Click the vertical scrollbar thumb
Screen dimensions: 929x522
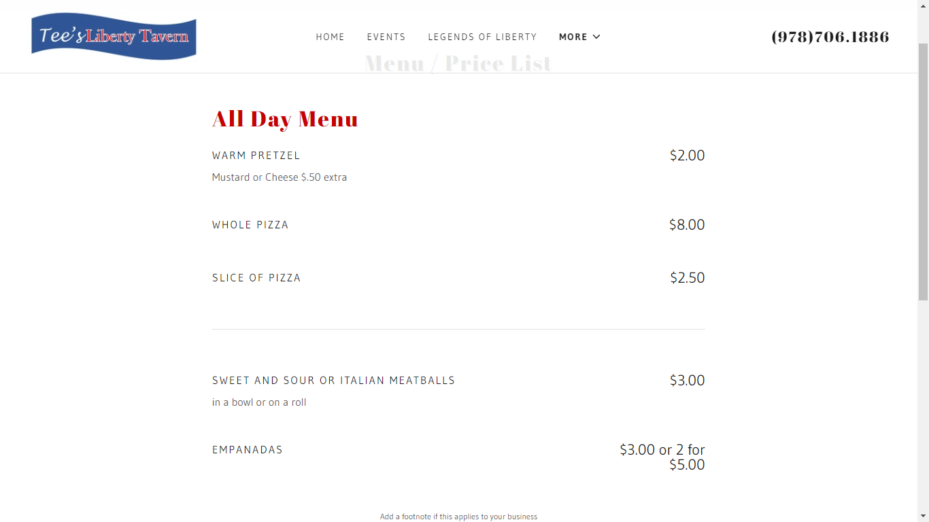pyautogui.click(x=923, y=170)
